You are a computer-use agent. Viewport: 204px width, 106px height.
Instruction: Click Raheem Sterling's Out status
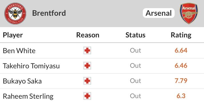pyautogui.click(x=135, y=96)
